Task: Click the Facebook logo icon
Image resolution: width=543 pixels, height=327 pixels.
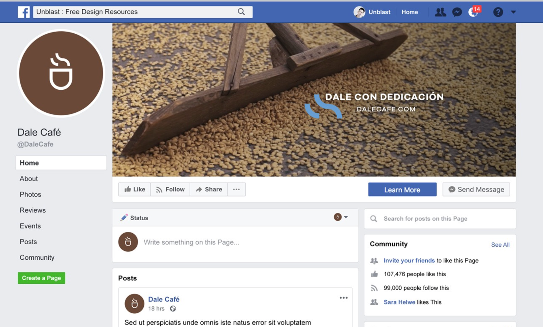Action: (x=24, y=12)
